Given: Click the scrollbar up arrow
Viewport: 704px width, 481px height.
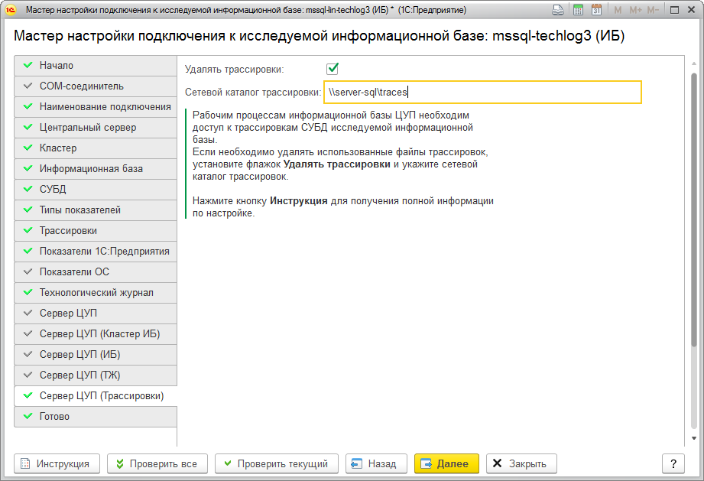Looking at the screenshot, I should 694,65.
